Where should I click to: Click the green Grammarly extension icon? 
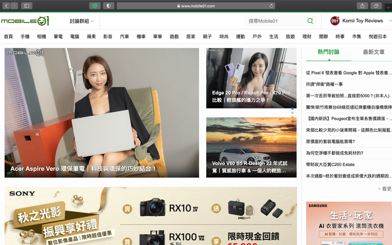click(x=95, y=6)
